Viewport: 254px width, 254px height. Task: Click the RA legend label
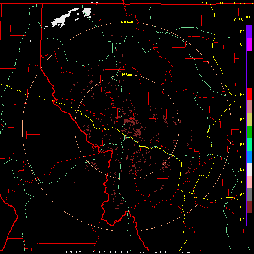242,144
